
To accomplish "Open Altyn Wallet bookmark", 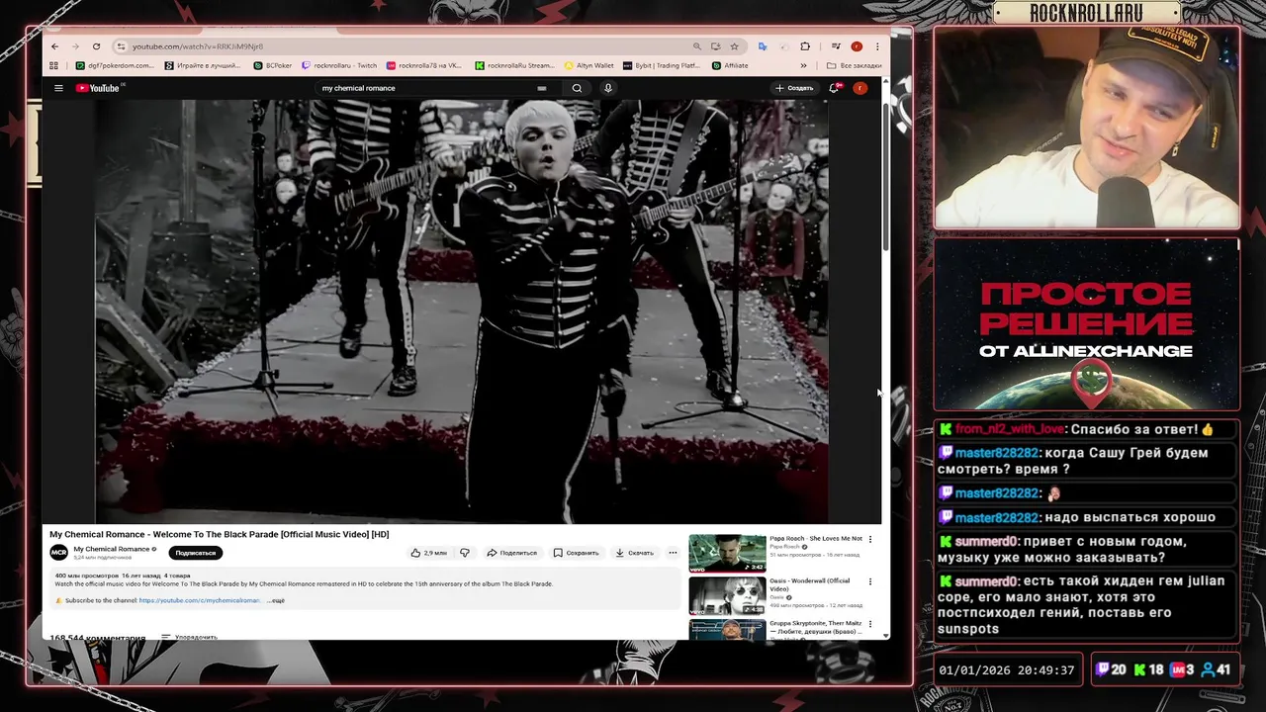I will coord(589,65).
